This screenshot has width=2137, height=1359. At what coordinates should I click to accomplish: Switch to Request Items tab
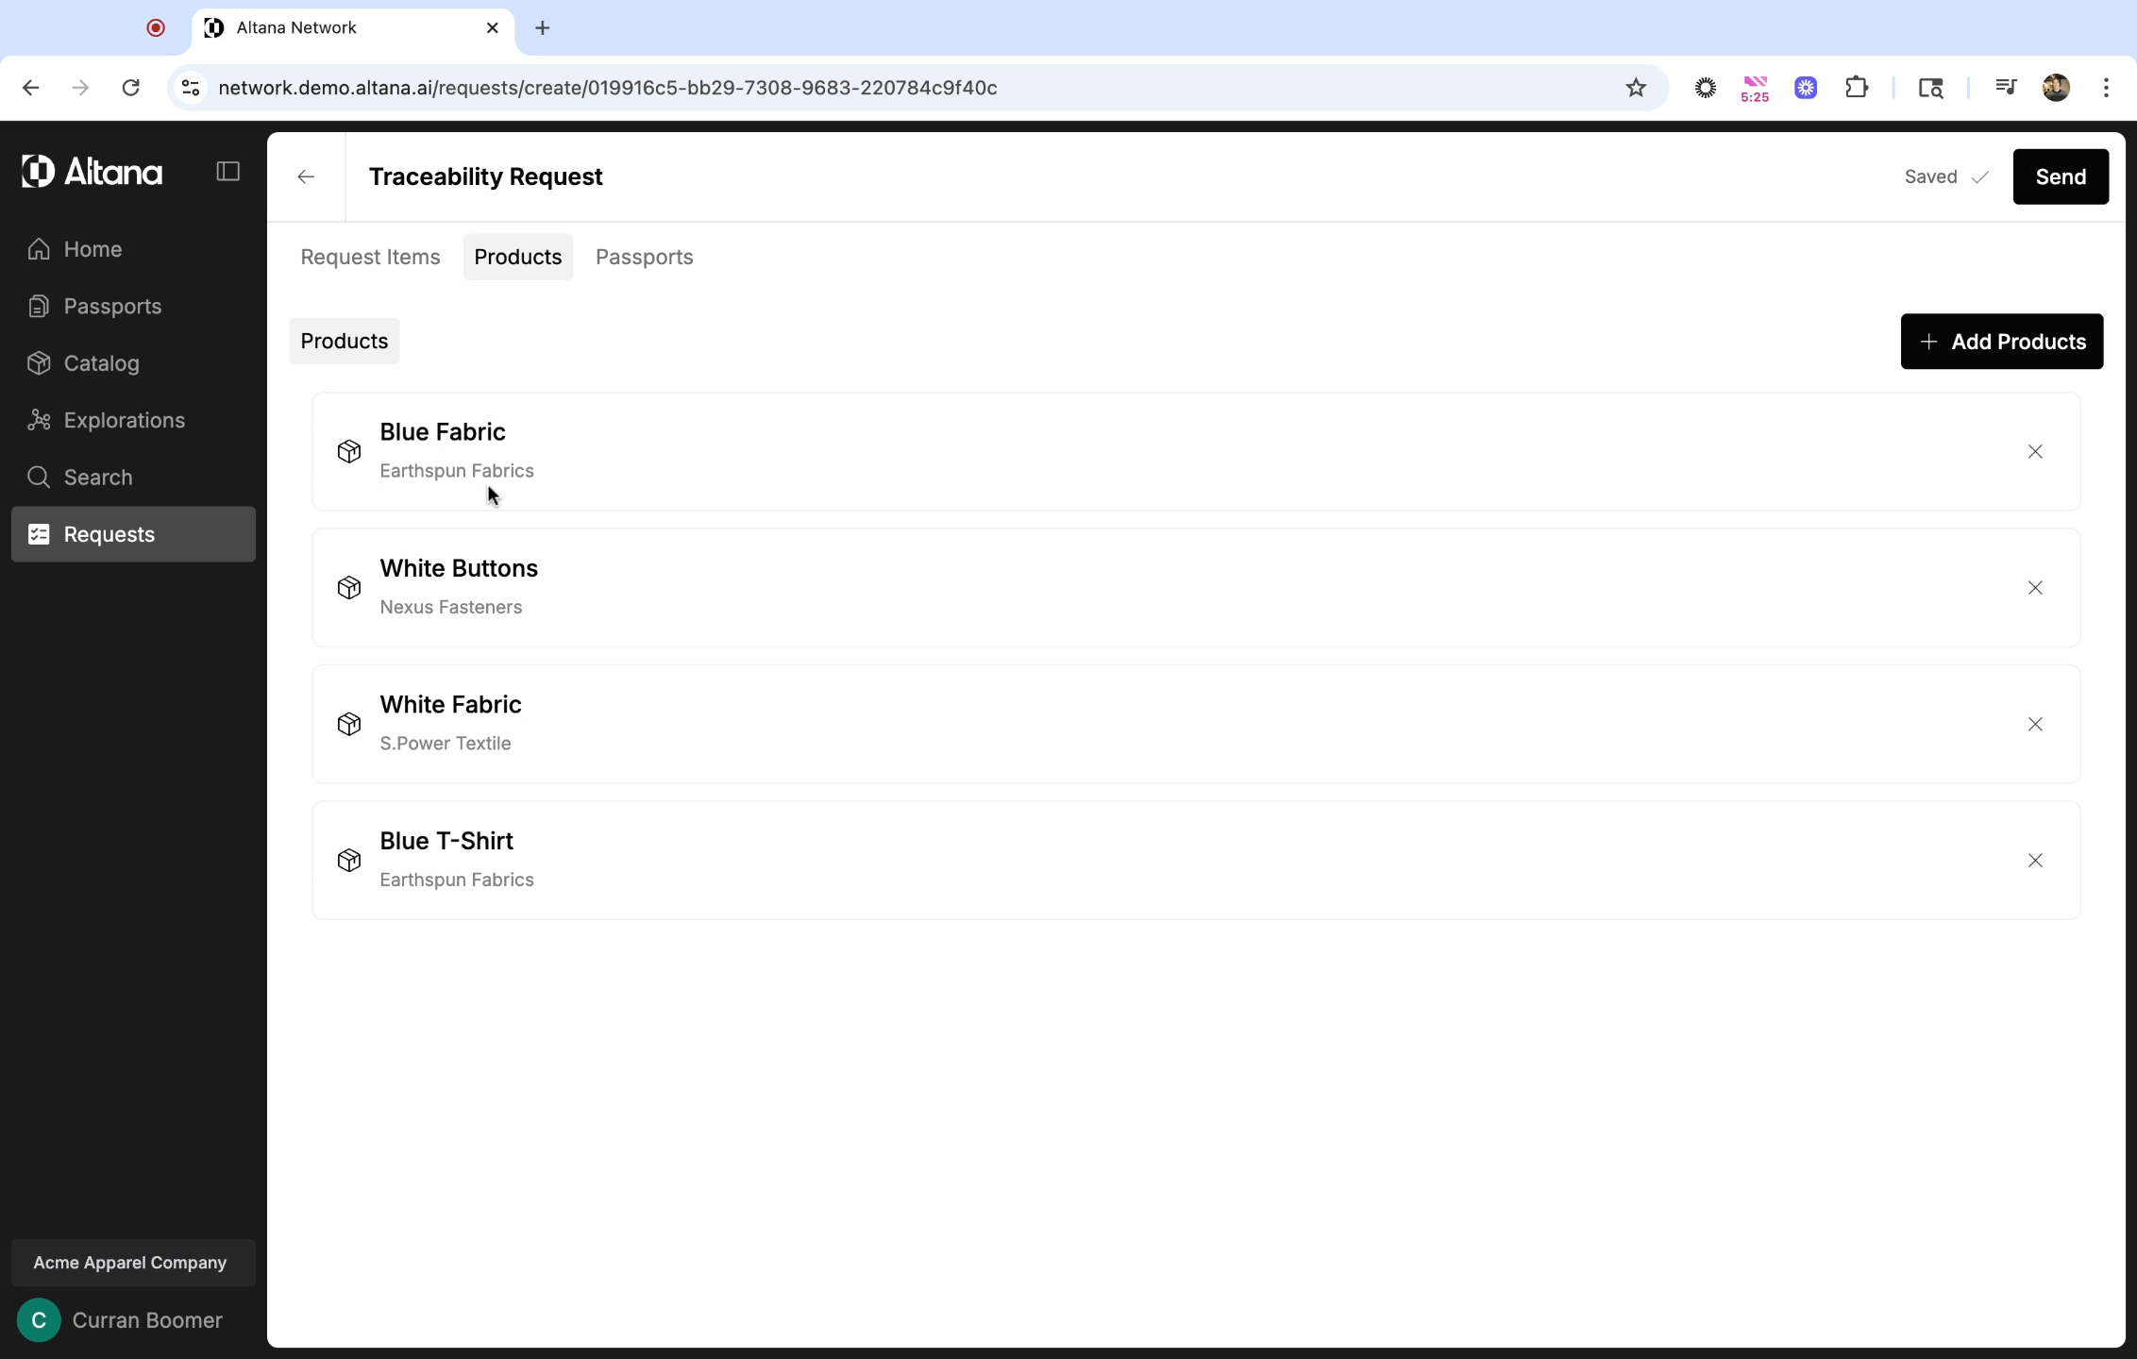[370, 257]
